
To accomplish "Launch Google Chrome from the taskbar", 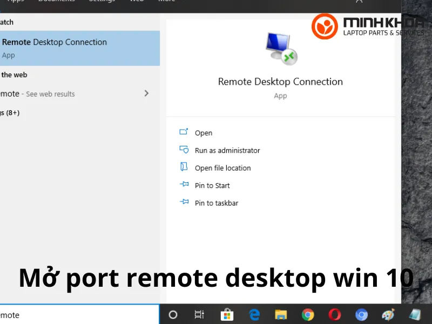I will (308, 315).
